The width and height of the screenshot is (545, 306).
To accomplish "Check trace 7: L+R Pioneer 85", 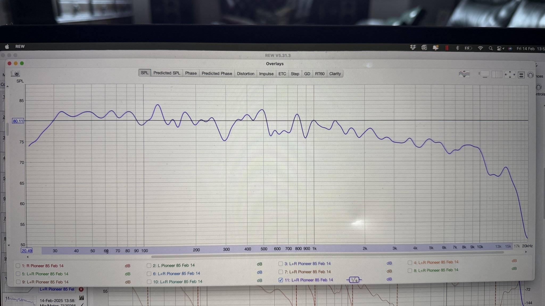I will [280, 272].
